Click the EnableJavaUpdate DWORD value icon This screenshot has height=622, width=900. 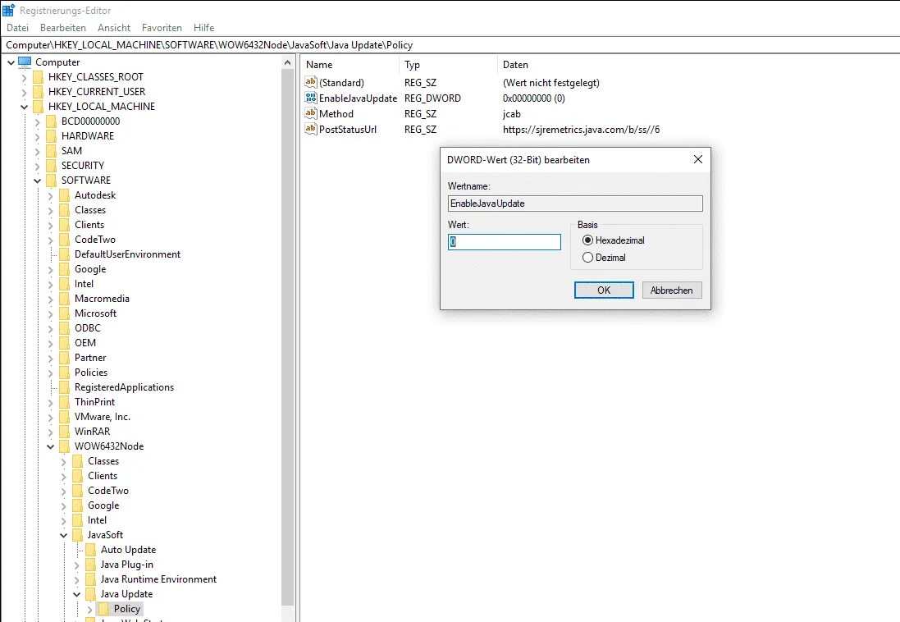(310, 98)
